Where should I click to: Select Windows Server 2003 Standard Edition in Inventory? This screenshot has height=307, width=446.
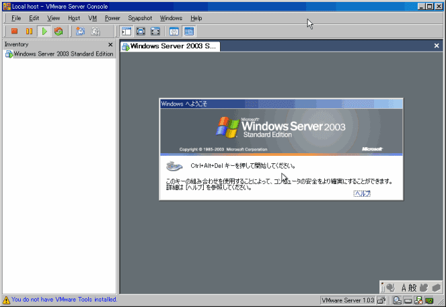[59, 54]
